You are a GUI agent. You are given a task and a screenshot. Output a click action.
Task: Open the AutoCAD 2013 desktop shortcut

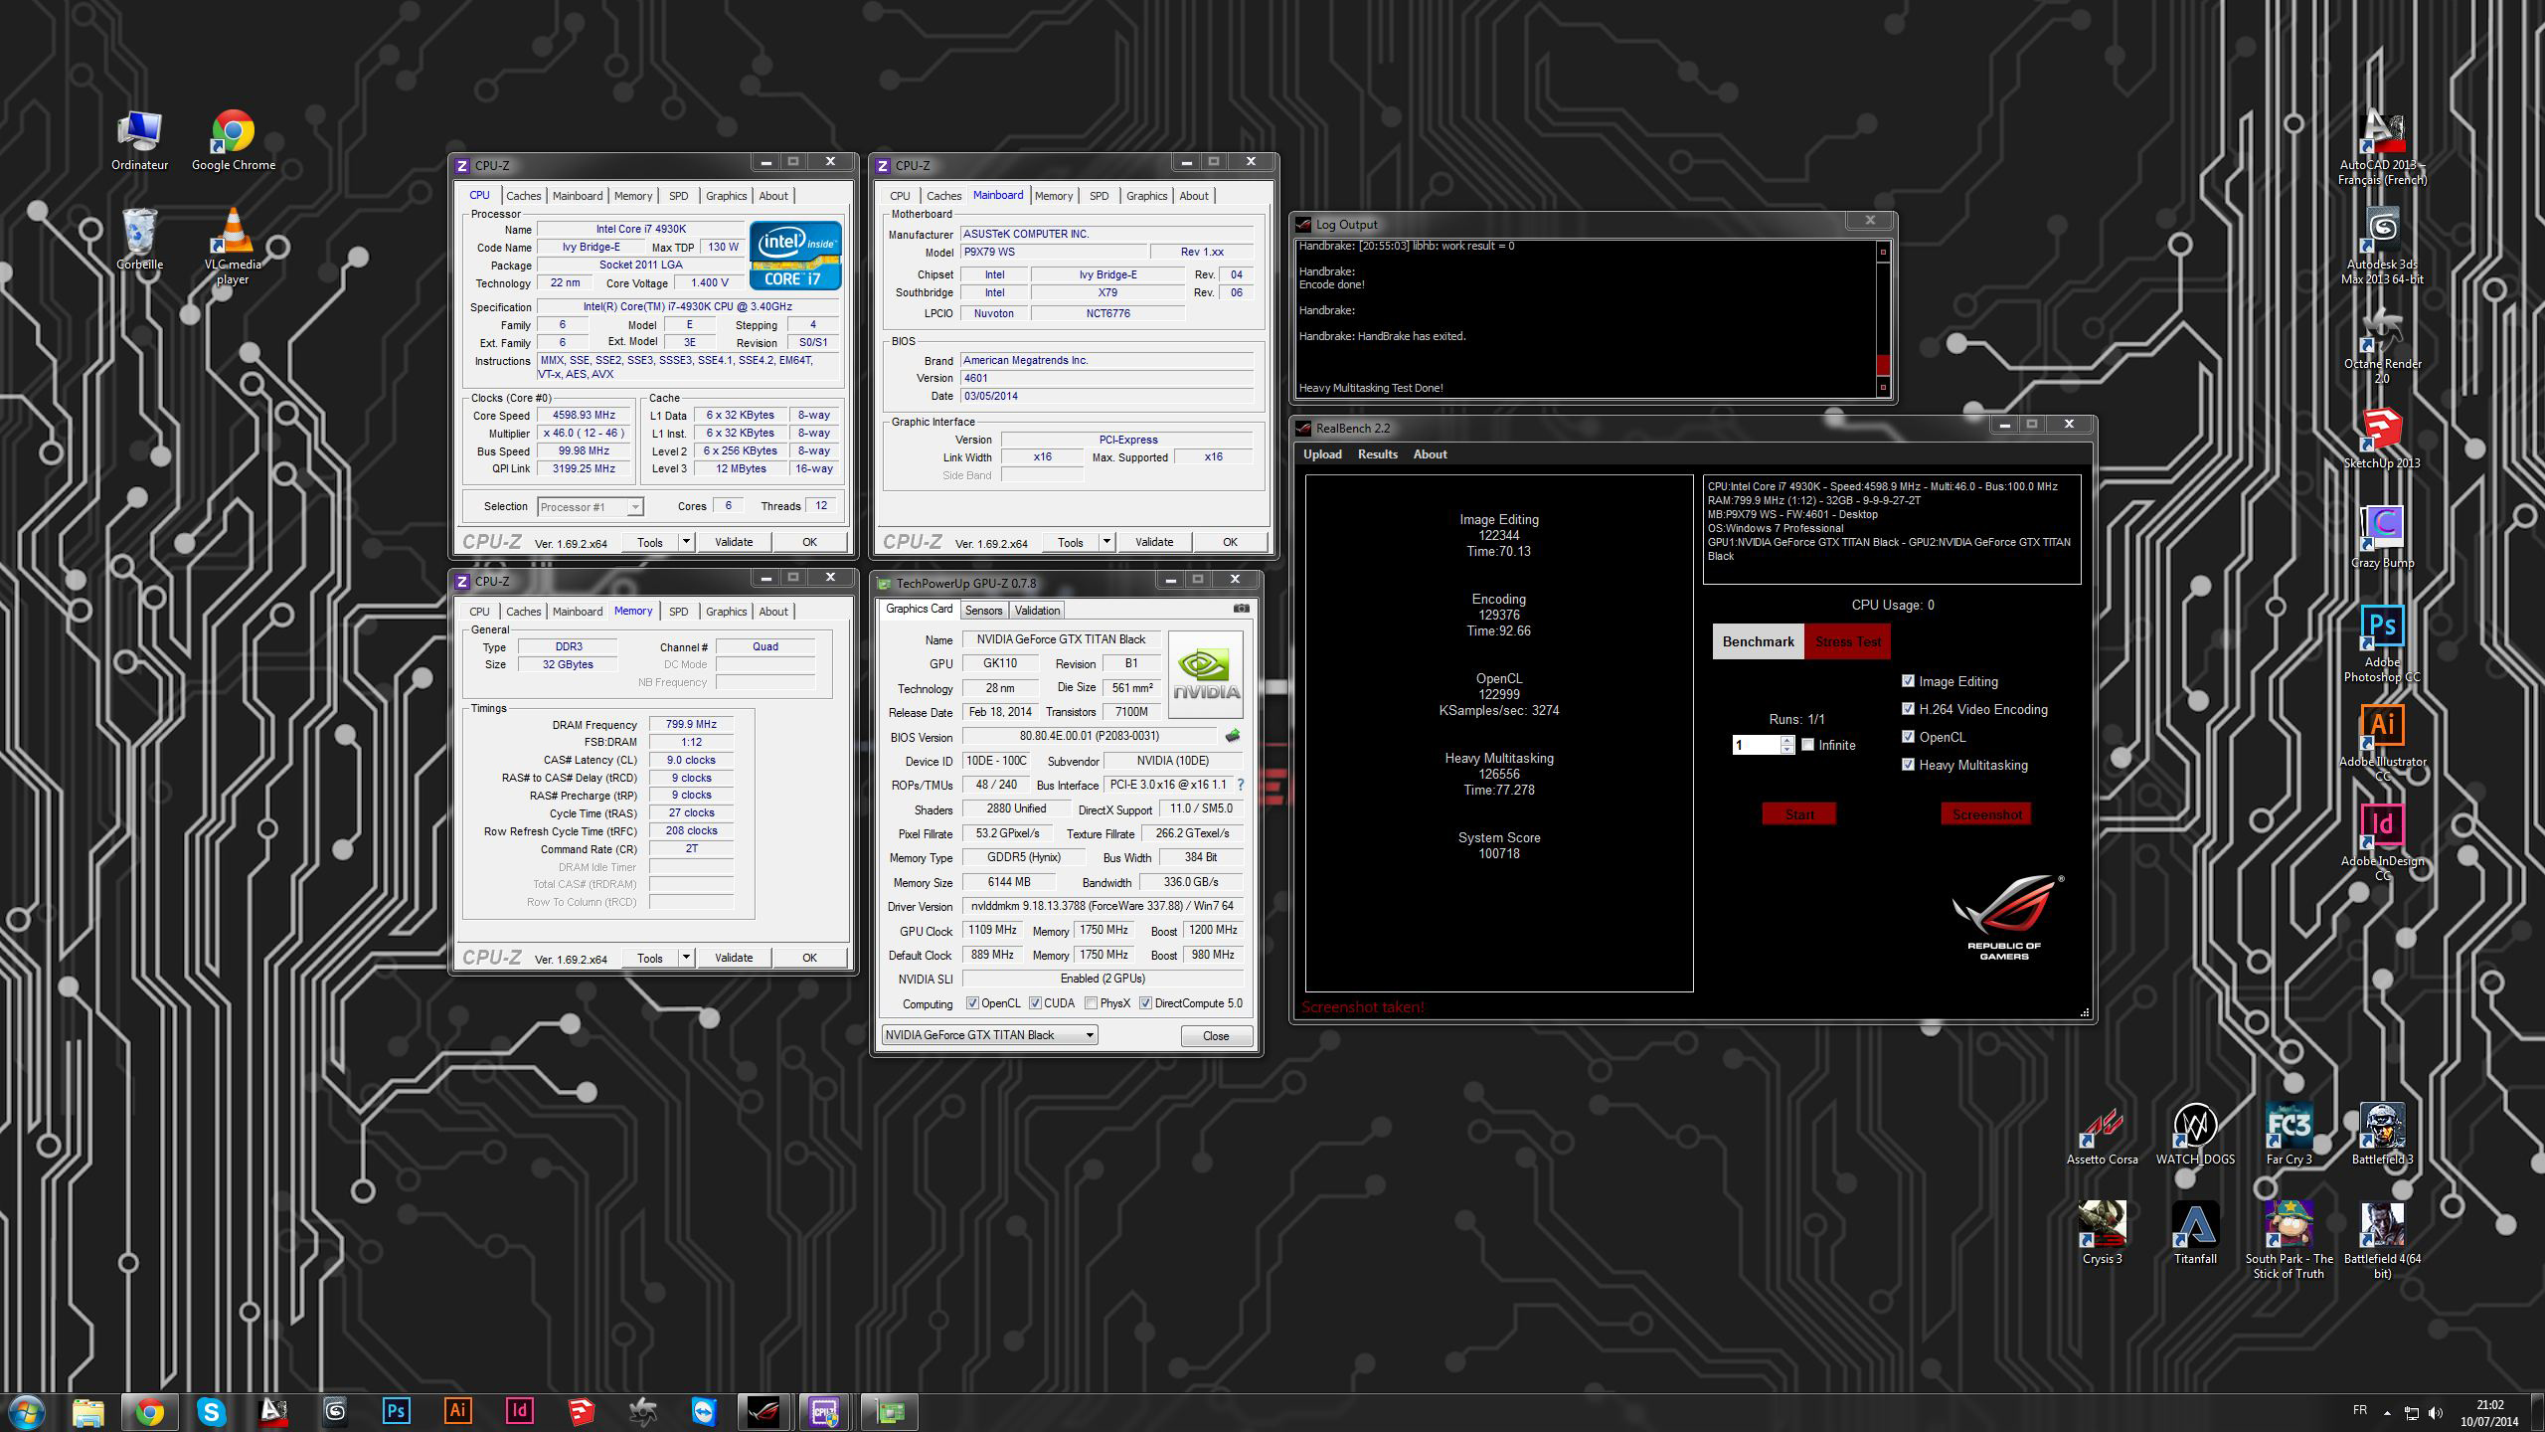tap(2382, 147)
